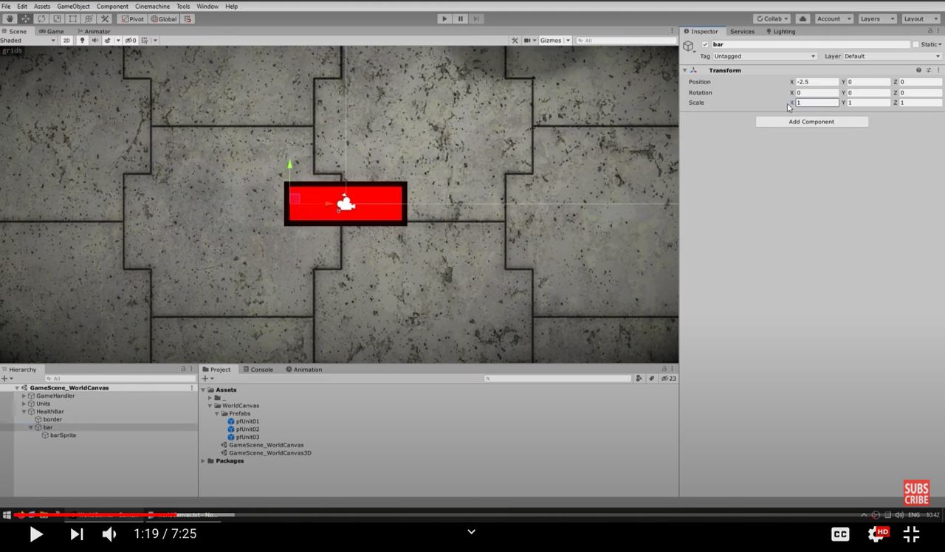Open YouTube settings gear
The image size is (945, 552).
click(x=876, y=534)
